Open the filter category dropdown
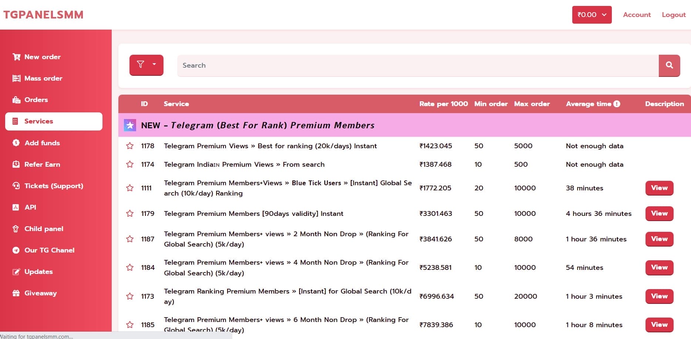Screen dimensions: 691x339 [x=146, y=65]
